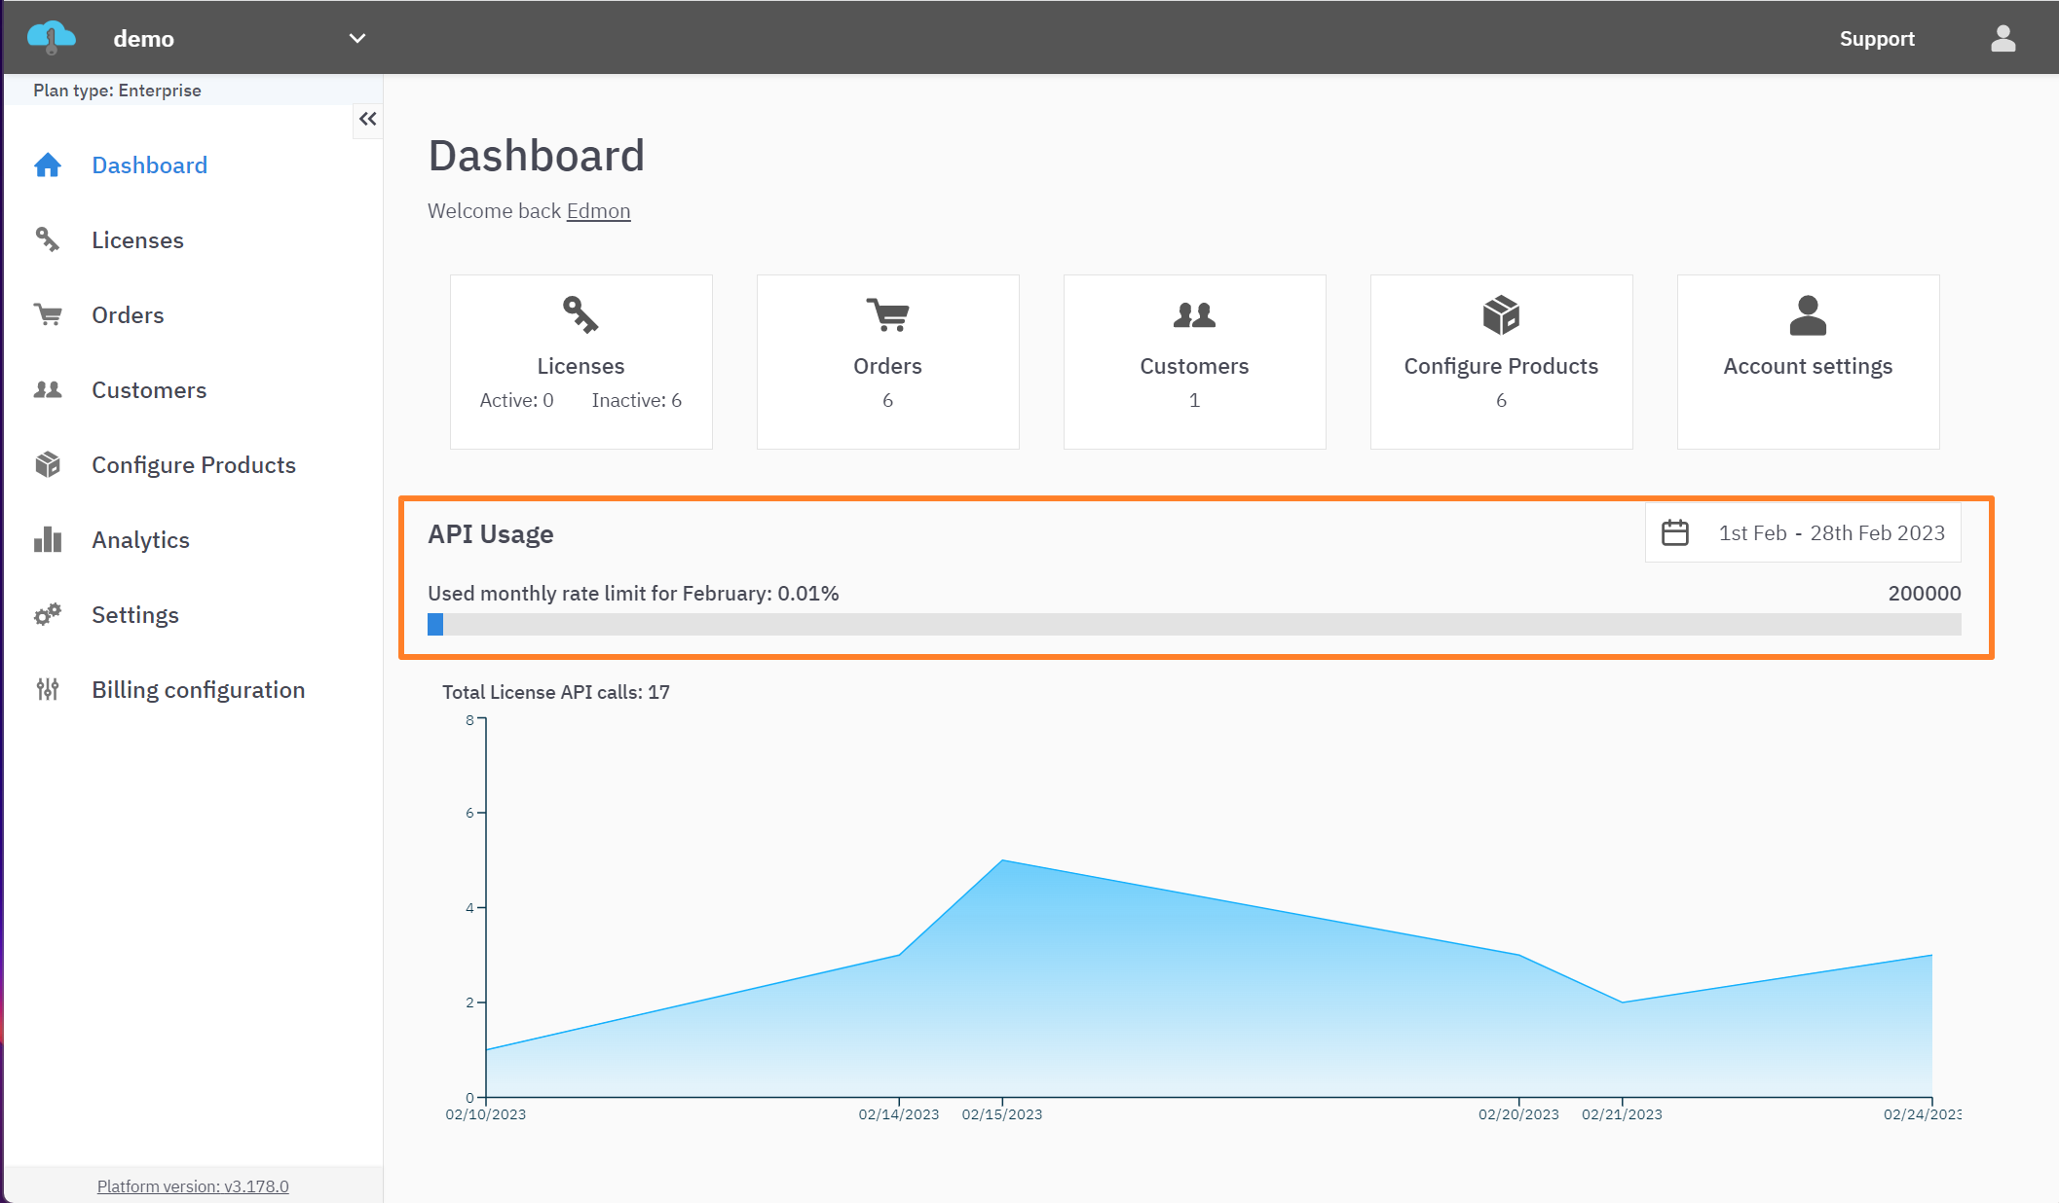This screenshot has width=2059, height=1203.
Task: Go to Licenses in the sidebar
Action: 137,240
